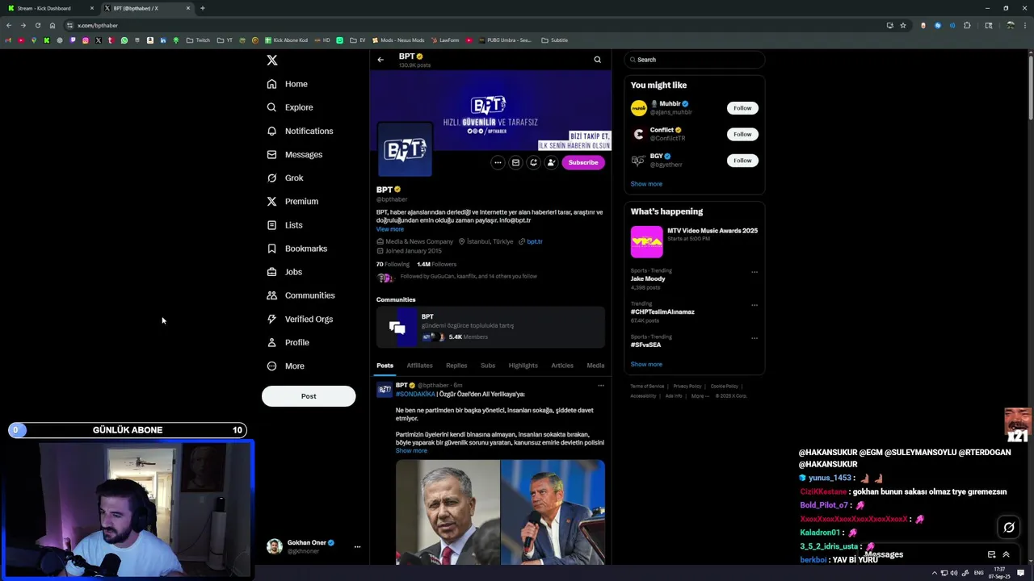
Task: Switch to the Highlights tab
Action: pos(523,366)
